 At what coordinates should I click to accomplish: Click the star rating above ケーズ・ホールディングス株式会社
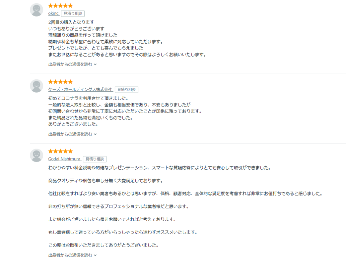[x=60, y=82]
